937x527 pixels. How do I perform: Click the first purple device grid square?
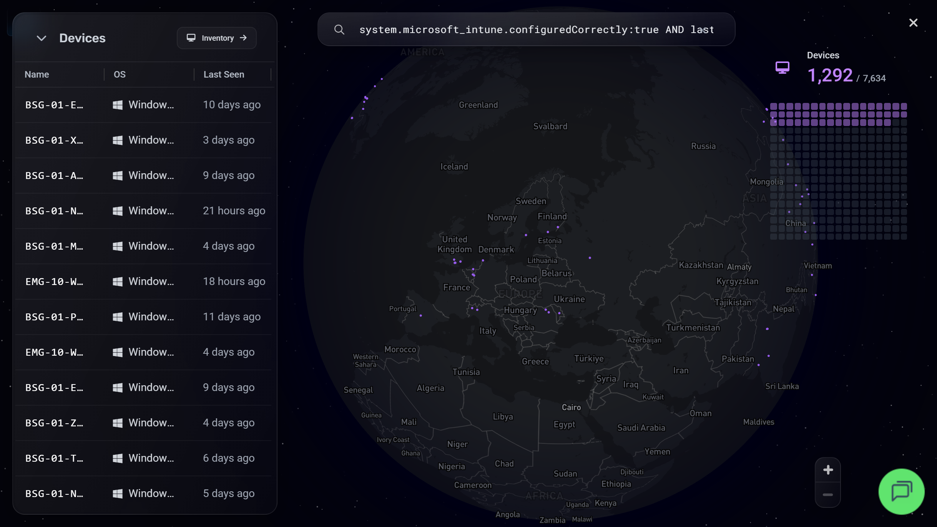(774, 106)
